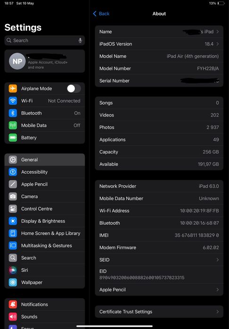Tap the Sounds speaker icon
The height and width of the screenshot is (329, 229).
click(13, 317)
